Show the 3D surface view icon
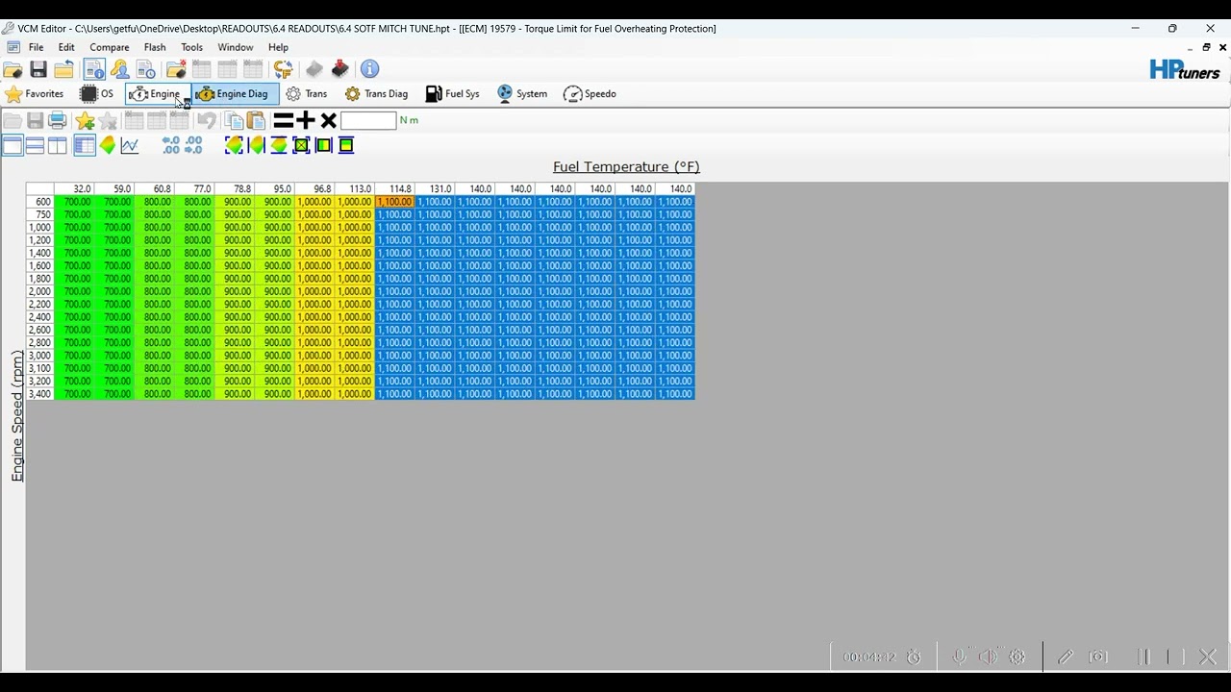The height and width of the screenshot is (692, 1231). point(108,145)
